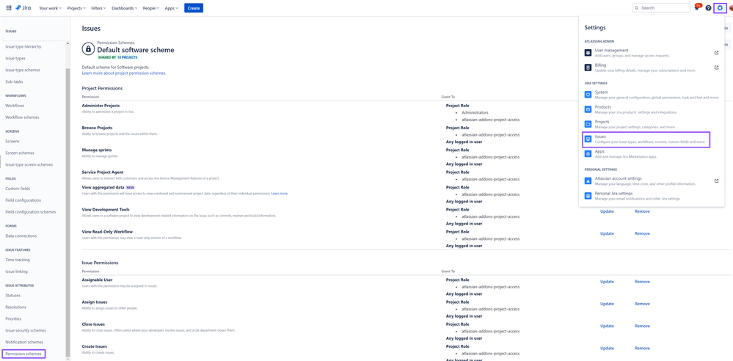Select System in Settings menu
Image resolution: width=733 pixels, height=361 pixels.
click(x=652, y=95)
